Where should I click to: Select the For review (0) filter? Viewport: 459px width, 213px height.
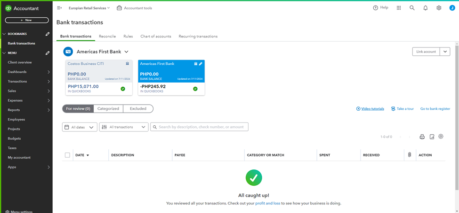tap(78, 108)
